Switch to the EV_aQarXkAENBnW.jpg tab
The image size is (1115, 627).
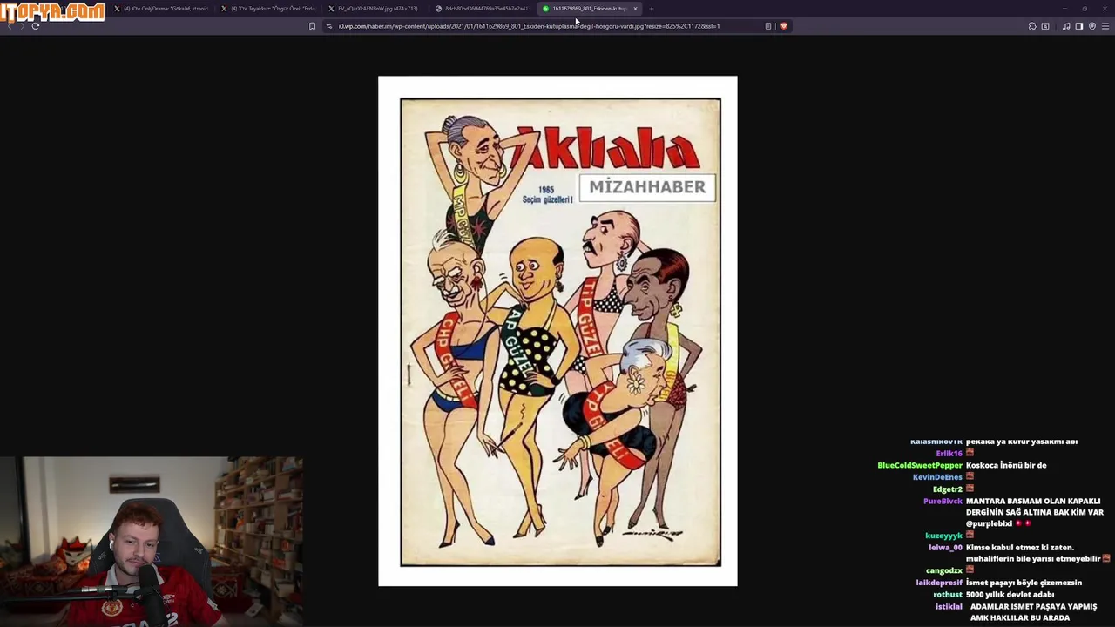tap(376, 9)
